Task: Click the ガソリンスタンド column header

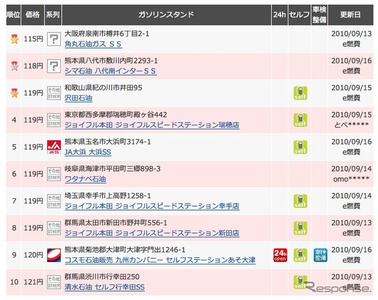Action: tap(167, 15)
